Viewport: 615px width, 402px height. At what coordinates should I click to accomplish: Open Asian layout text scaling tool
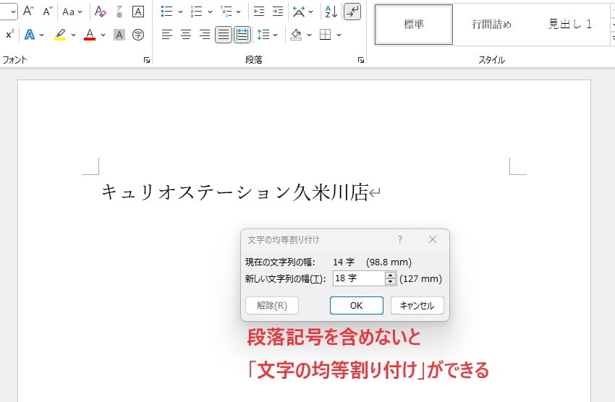click(300, 12)
